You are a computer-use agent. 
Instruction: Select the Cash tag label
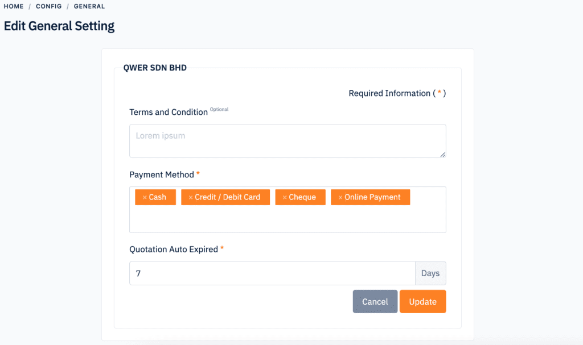coord(157,197)
